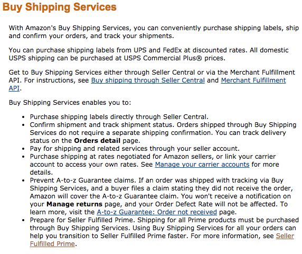
Task: Click "Prepare for Seller Fulfilled Prime" sentence
Action: click(82, 220)
